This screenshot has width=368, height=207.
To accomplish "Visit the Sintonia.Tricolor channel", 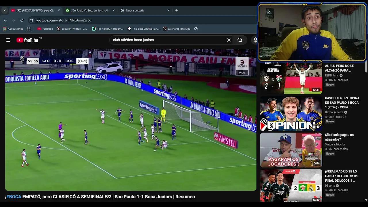I will (x=335, y=144).
